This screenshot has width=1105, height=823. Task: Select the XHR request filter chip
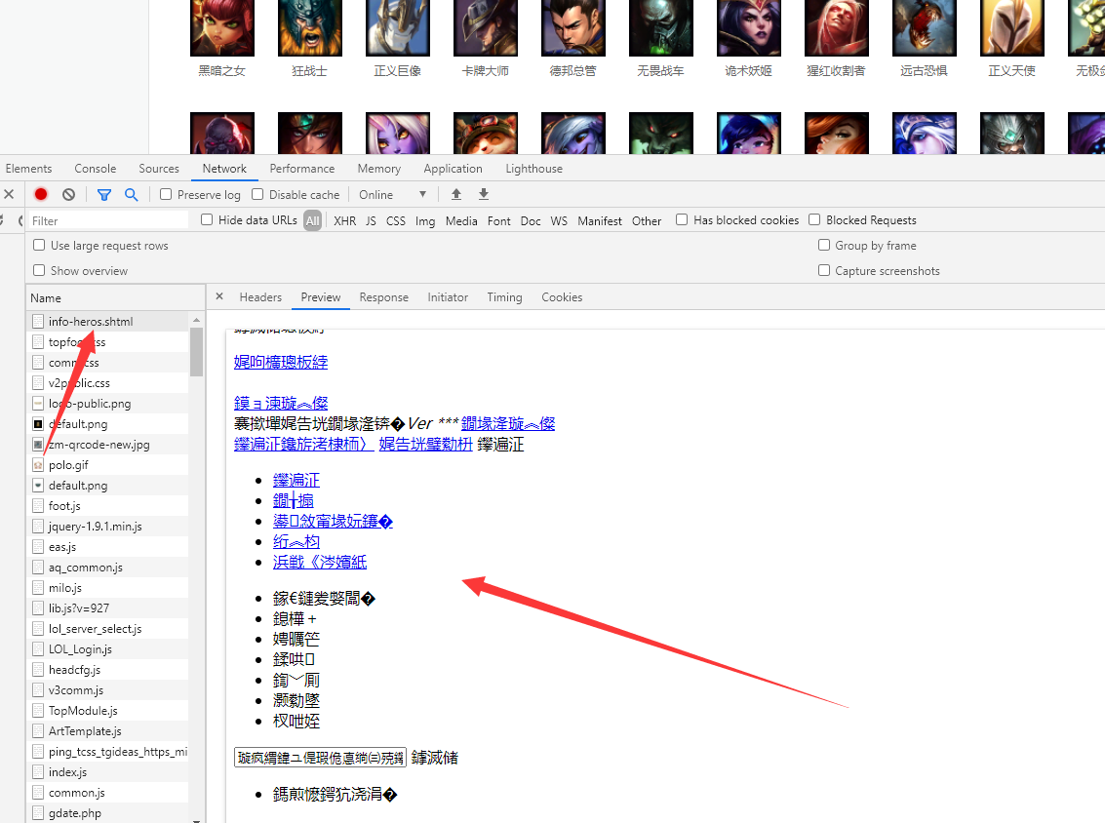[344, 220]
